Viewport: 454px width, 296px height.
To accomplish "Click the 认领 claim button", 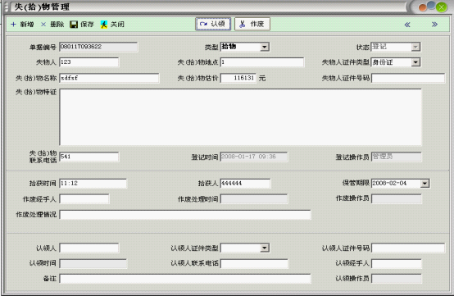I will click(213, 24).
